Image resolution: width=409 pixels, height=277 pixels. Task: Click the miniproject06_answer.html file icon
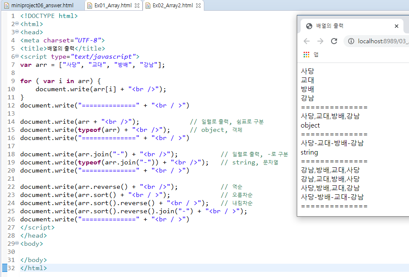coord(6,6)
